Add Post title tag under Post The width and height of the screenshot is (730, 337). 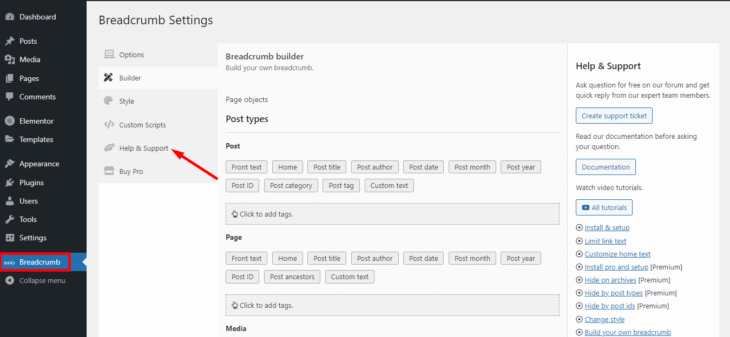(x=327, y=167)
